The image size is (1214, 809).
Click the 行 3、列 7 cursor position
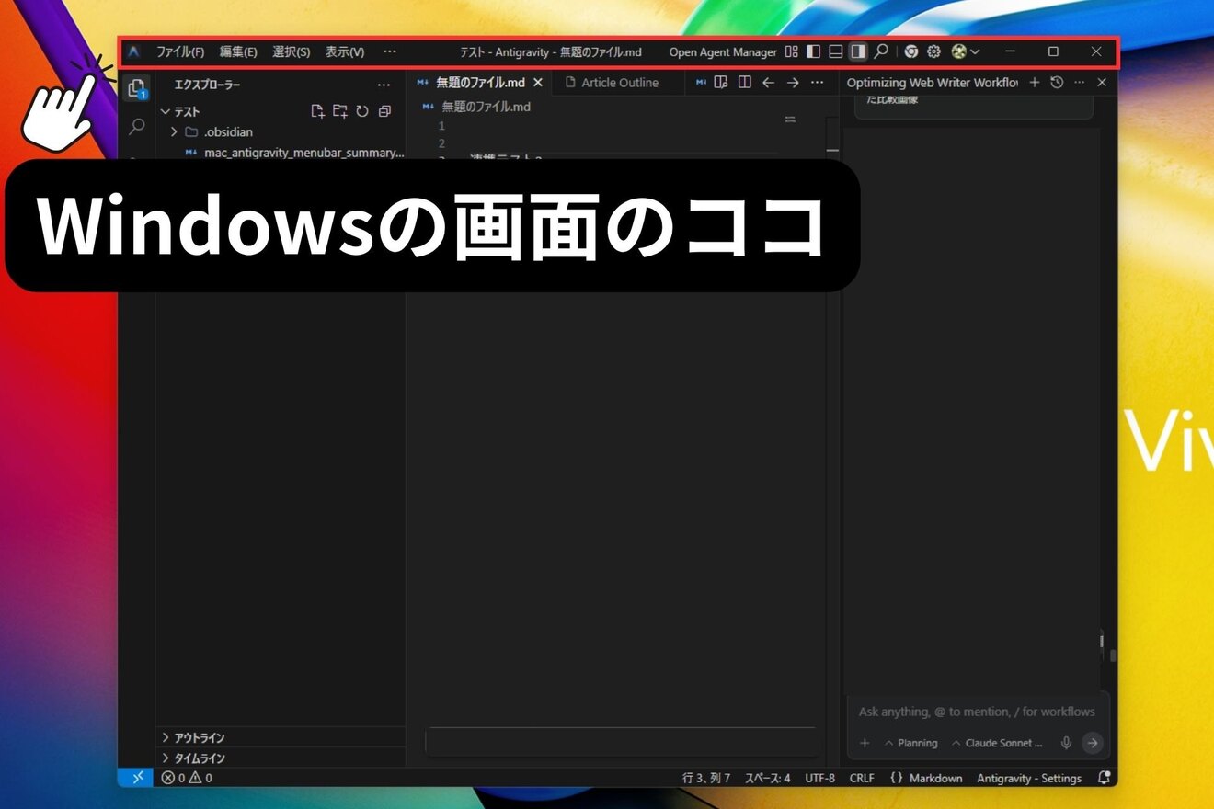pyautogui.click(x=706, y=778)
